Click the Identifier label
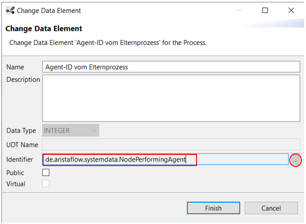306x224 pixels. 20,160
